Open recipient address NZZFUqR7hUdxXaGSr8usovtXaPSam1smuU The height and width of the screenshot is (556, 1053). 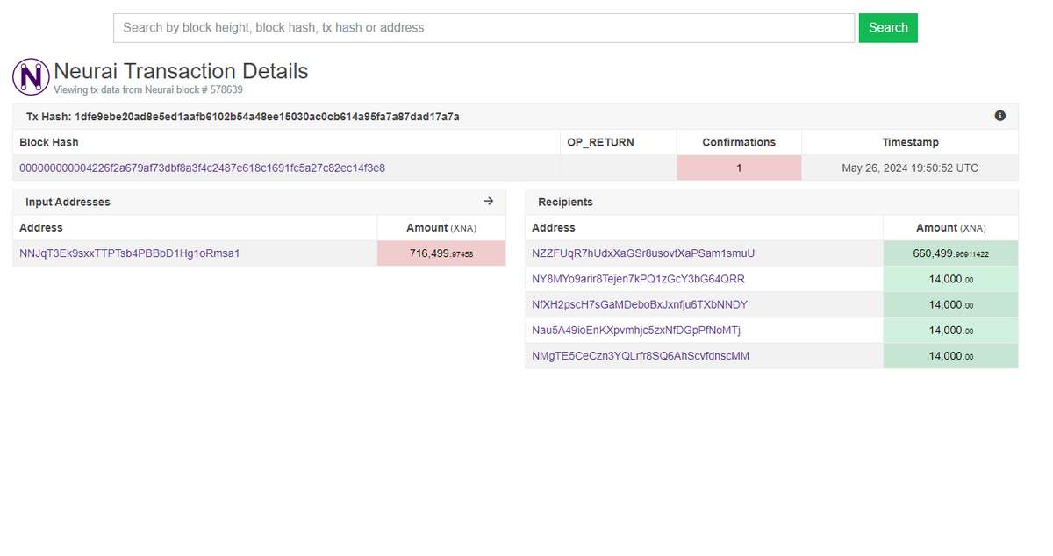pyautogui.click(x=643, y=253)
